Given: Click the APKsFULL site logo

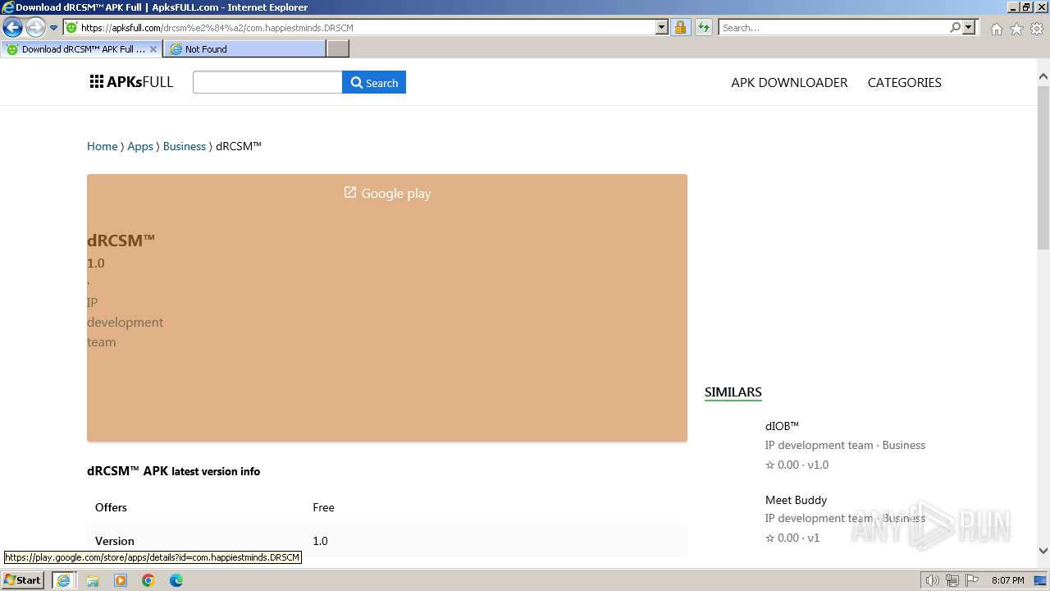Looking at the screenshot, I should (131, 82).
